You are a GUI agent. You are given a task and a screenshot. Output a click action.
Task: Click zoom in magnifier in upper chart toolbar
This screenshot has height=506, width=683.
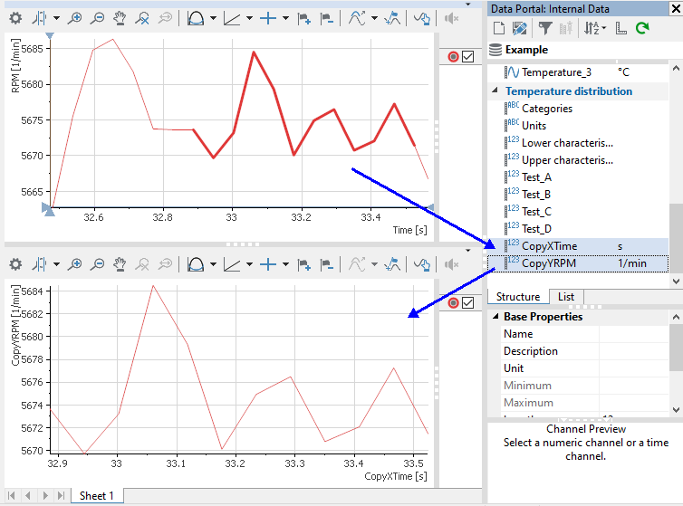tap(75, 18)
